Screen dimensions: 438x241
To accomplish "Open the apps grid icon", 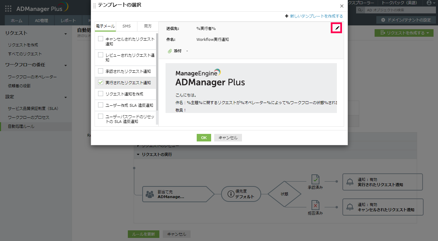I will coord(8,8).
